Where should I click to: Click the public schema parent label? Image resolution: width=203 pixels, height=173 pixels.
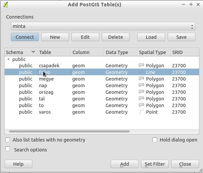coord(19,59)
